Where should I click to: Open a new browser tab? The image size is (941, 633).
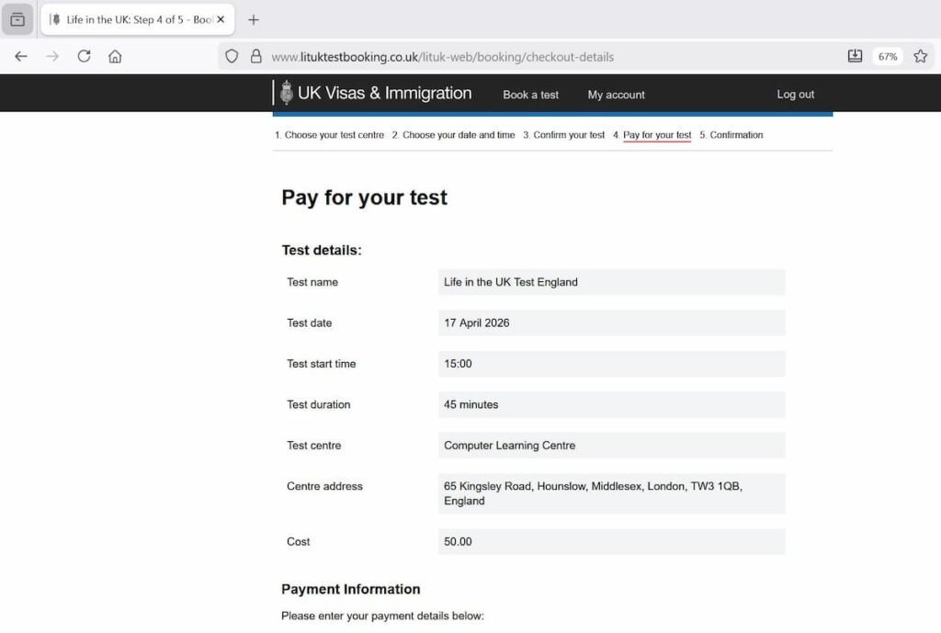coord(254,19)
